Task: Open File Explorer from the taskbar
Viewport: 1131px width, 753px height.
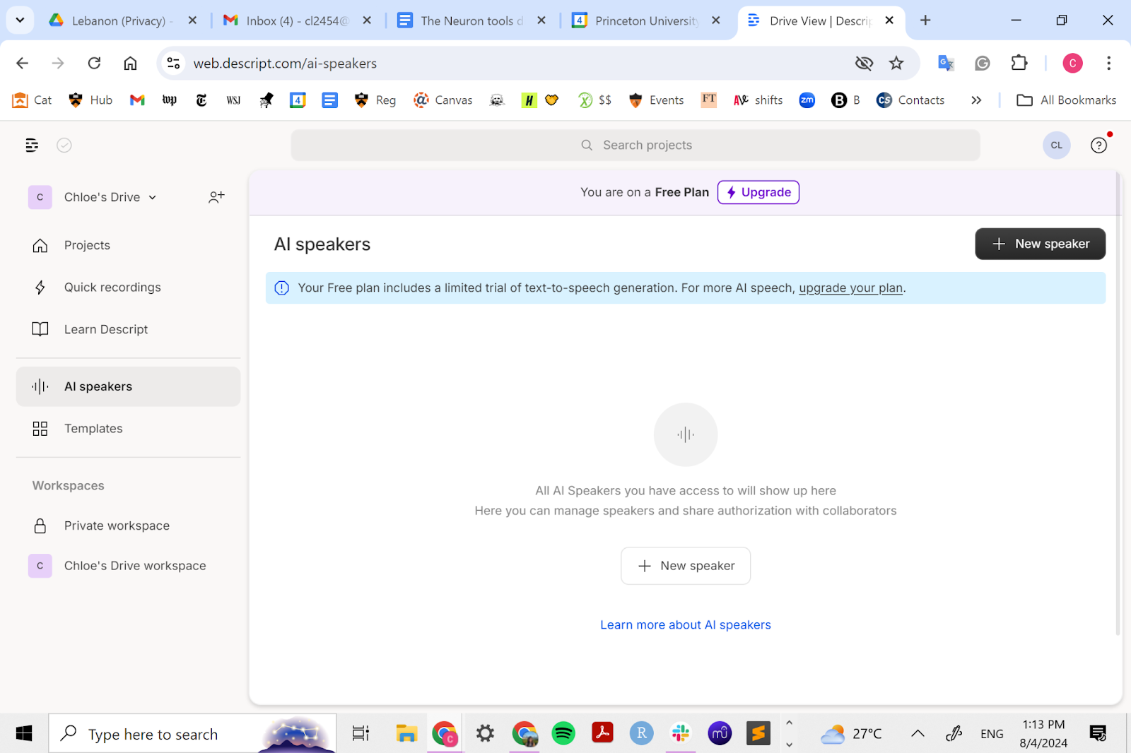Action: coord(406,734)
